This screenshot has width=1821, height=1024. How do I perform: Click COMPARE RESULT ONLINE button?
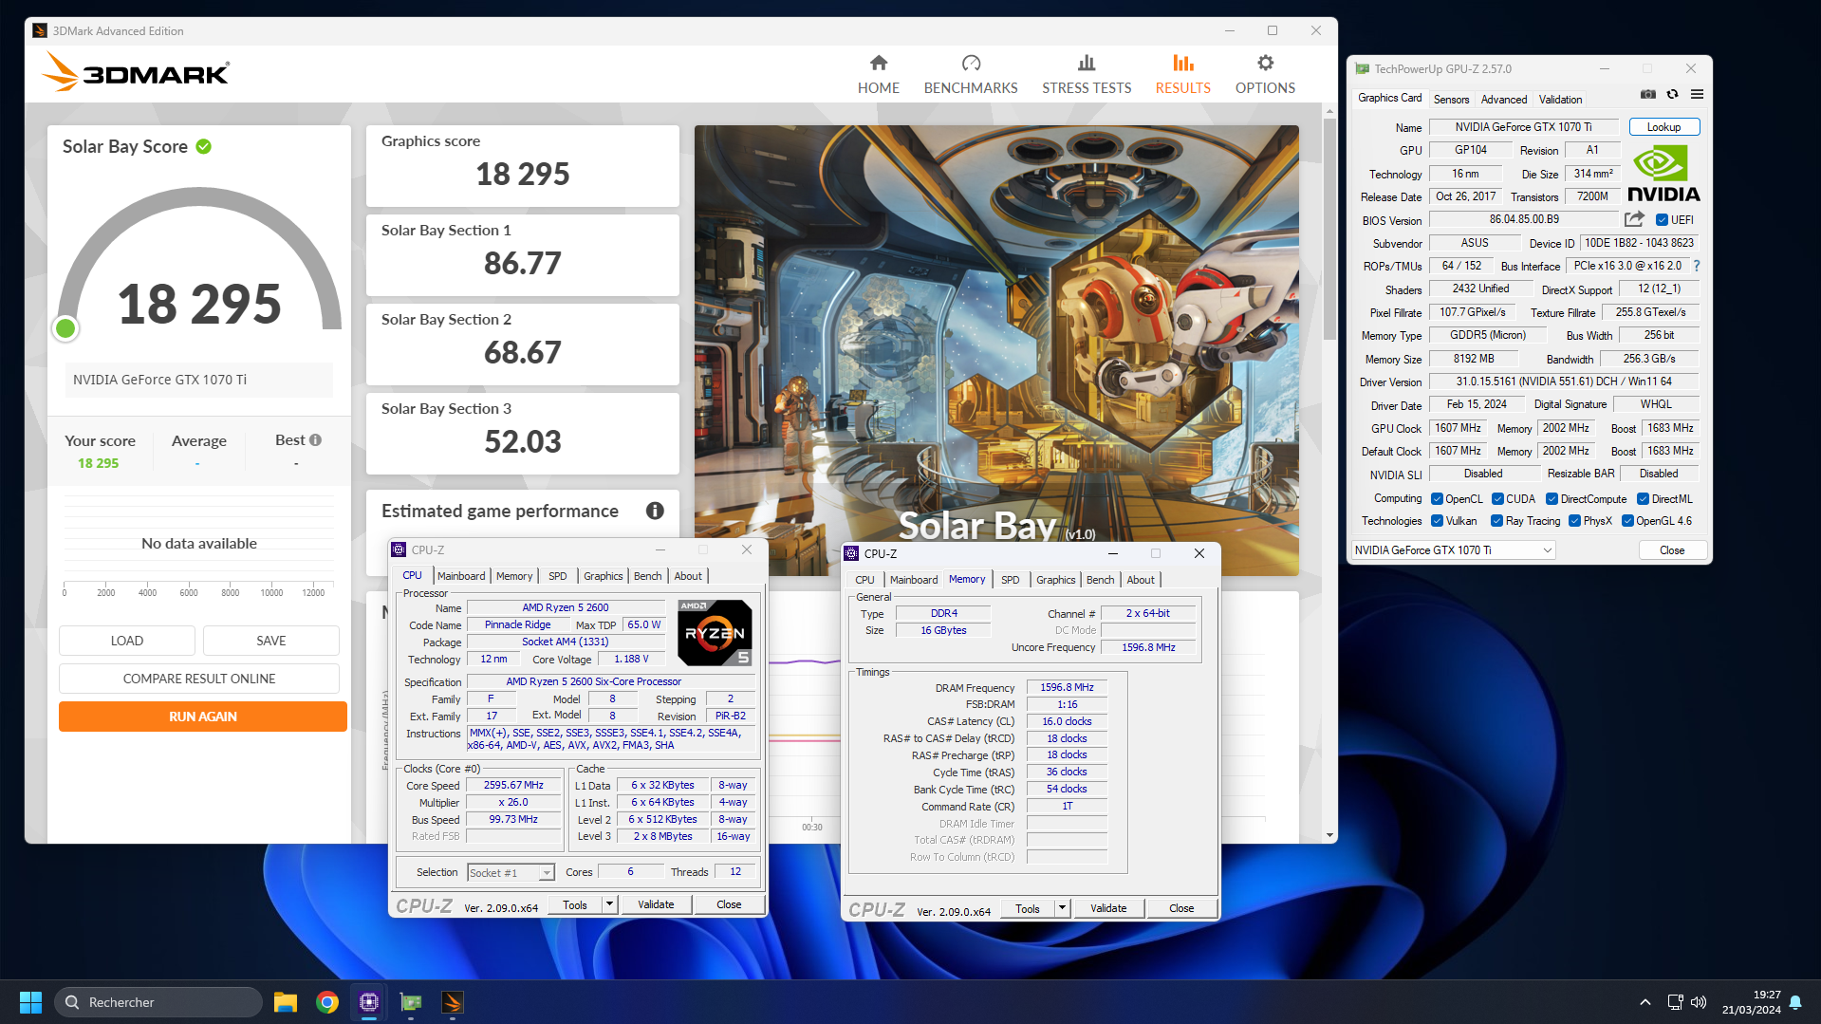click(199, 679)
